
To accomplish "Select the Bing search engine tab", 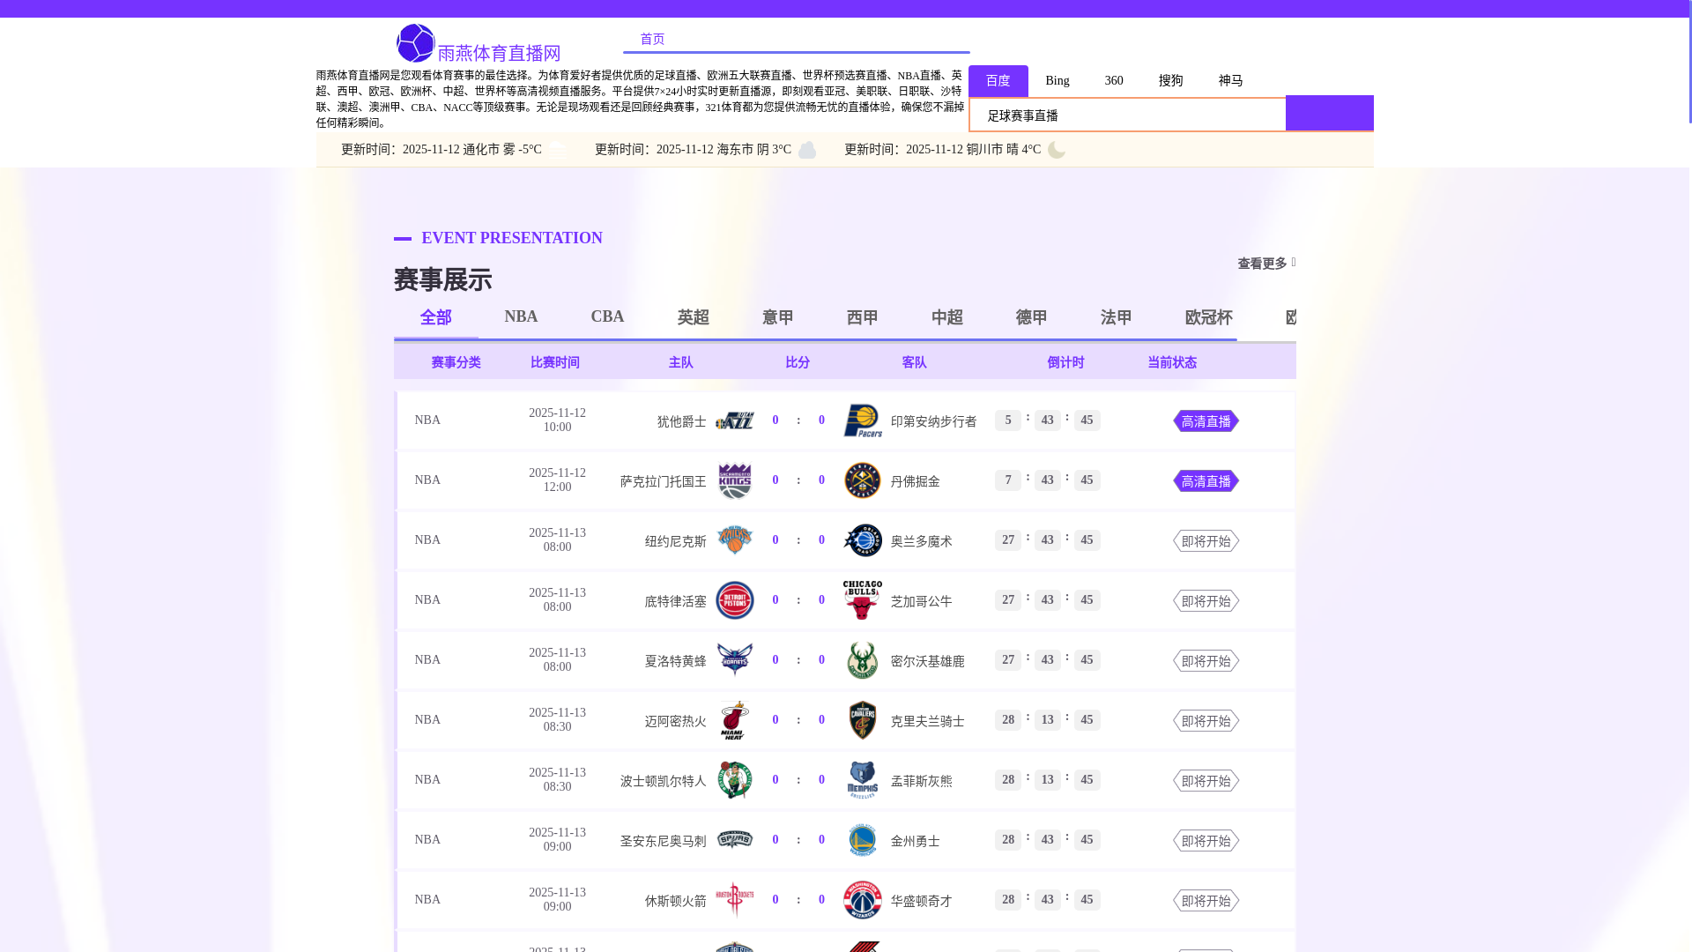I will pyautogui.click(x=1057, y=81).
